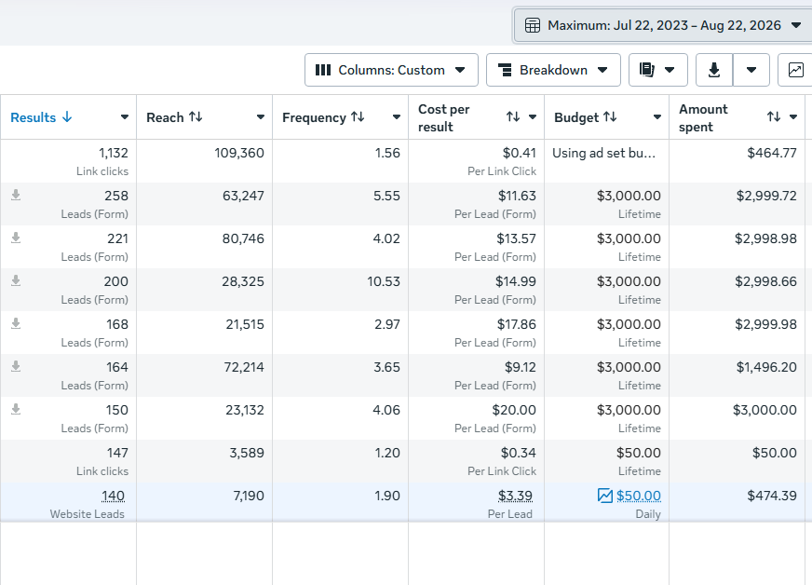Open Results column options caret
This screenshot has height=585, width=812.
pos(124,117)
